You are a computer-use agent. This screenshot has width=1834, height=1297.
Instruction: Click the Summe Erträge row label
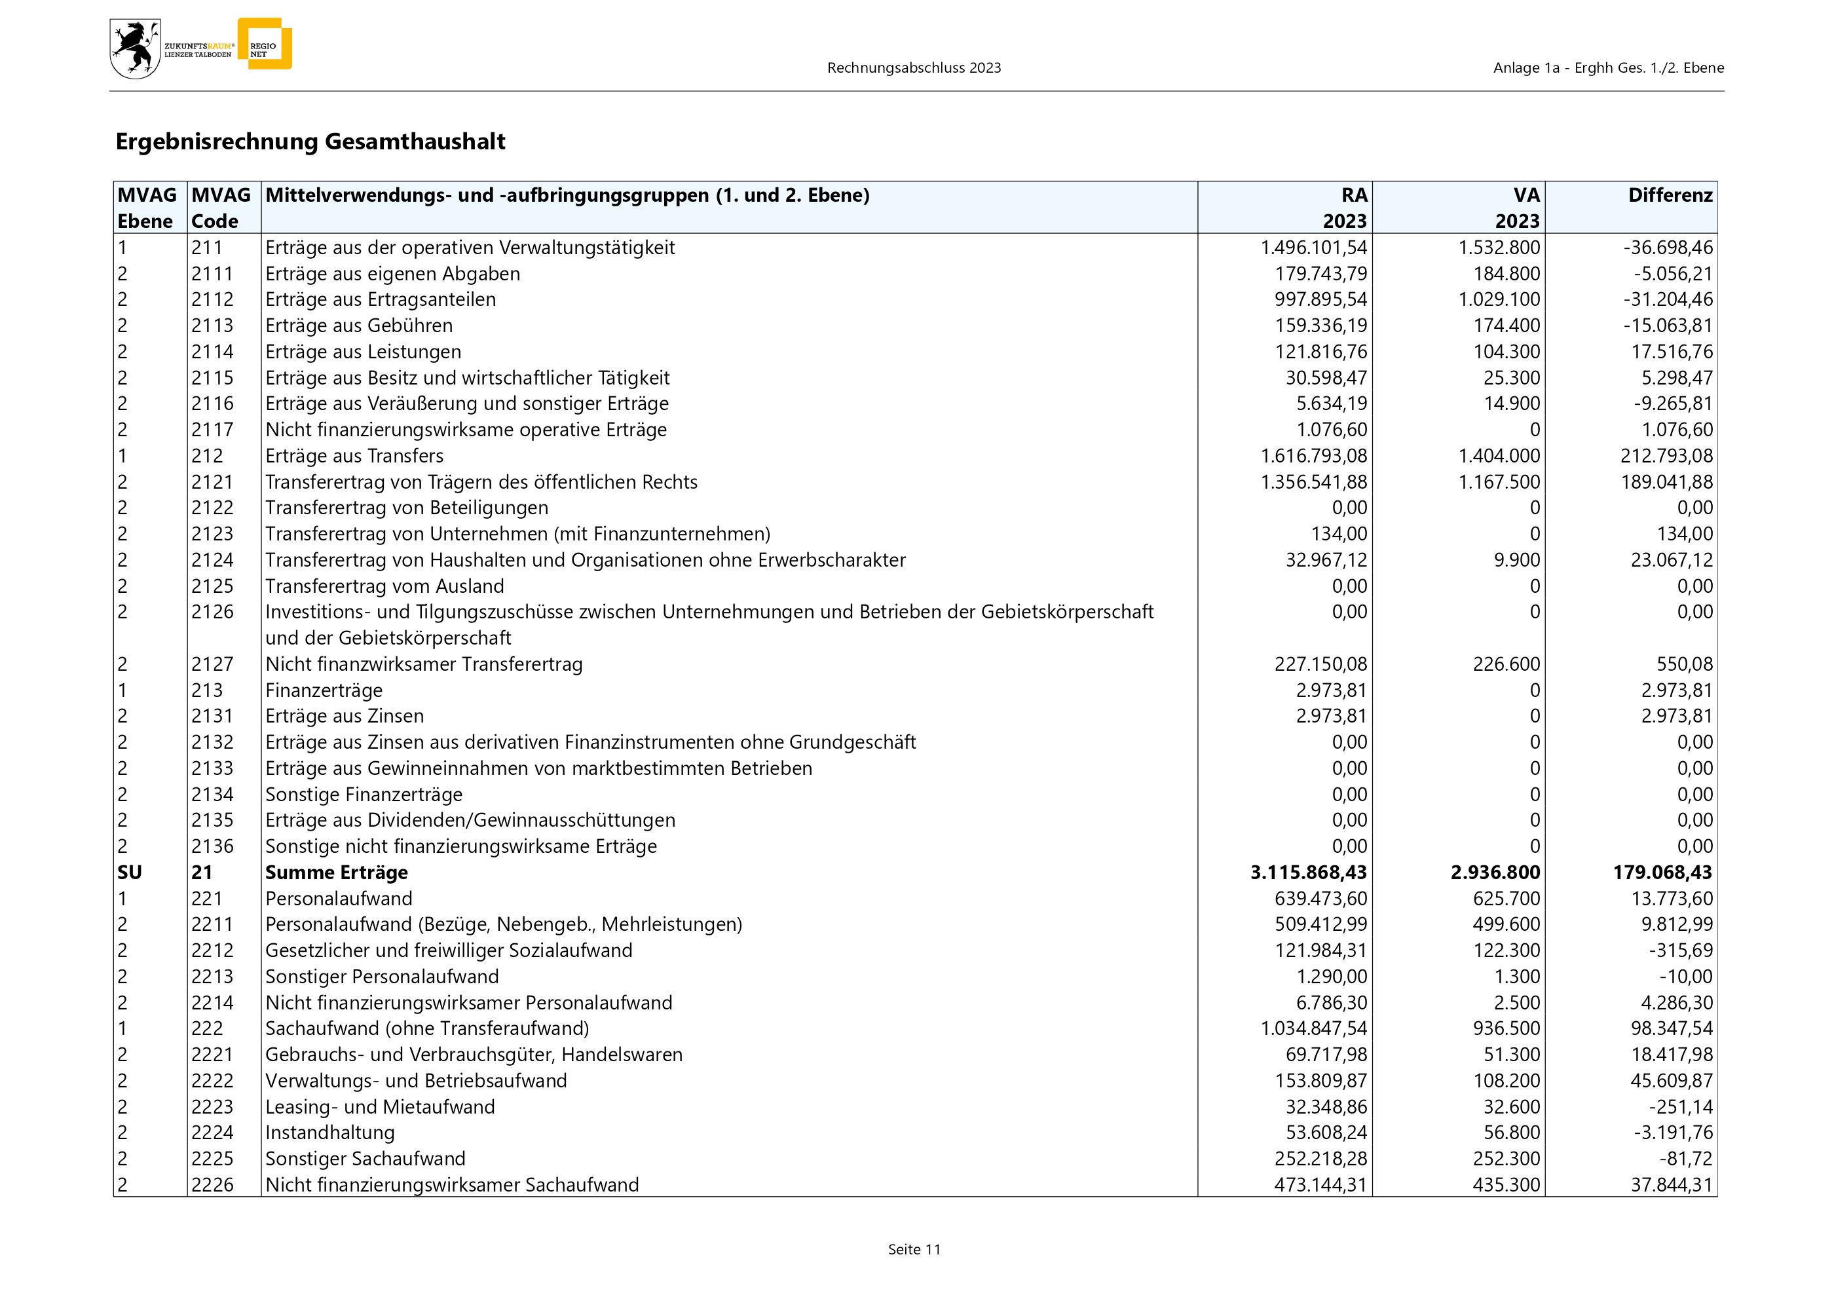click(336, 872)
